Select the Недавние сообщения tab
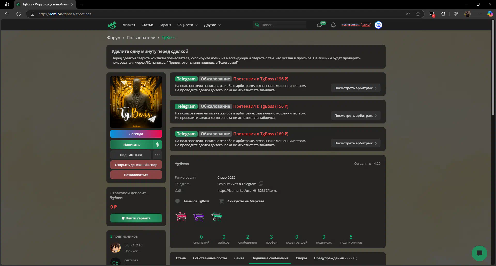The width and height of the screenshot is (496, 266). 270,258
